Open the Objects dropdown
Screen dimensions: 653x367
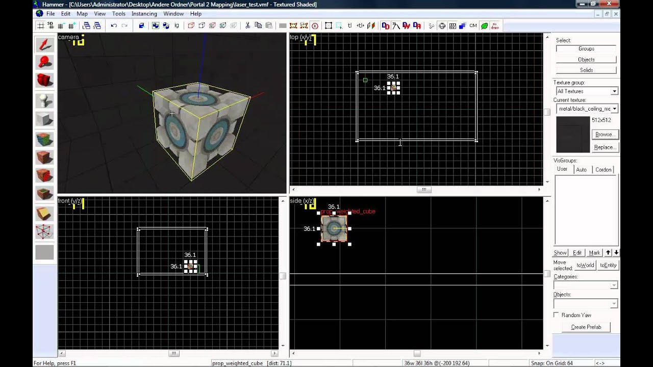click(x=586, y=303)
